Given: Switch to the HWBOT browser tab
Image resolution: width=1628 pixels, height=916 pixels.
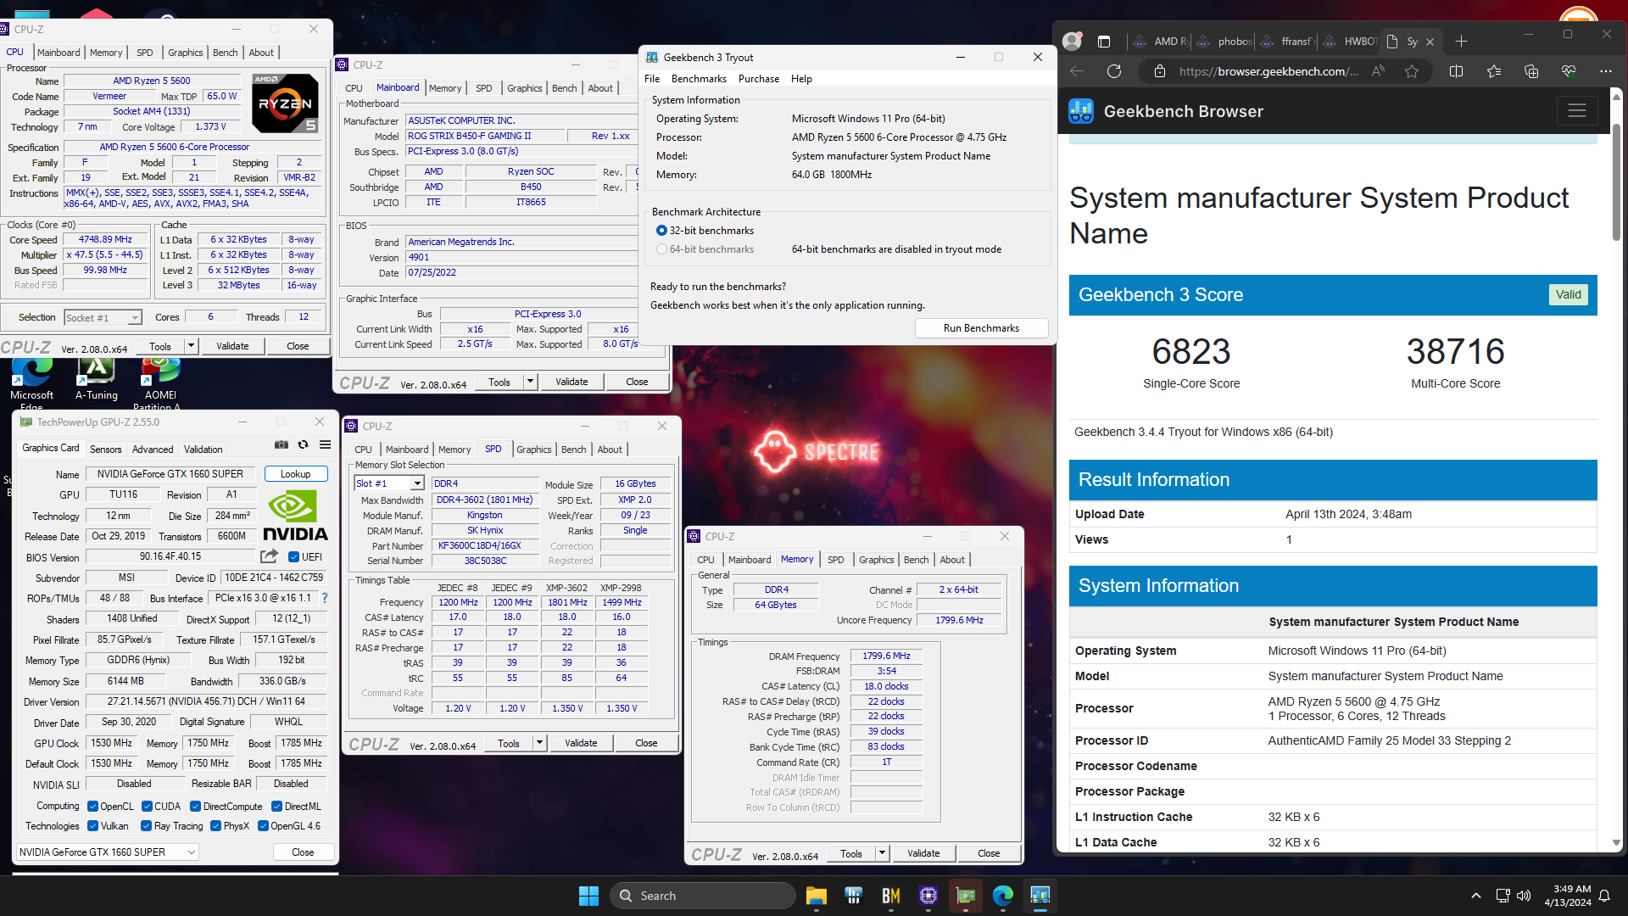Looking at the screenshot, I should (x=1352, y=41).
